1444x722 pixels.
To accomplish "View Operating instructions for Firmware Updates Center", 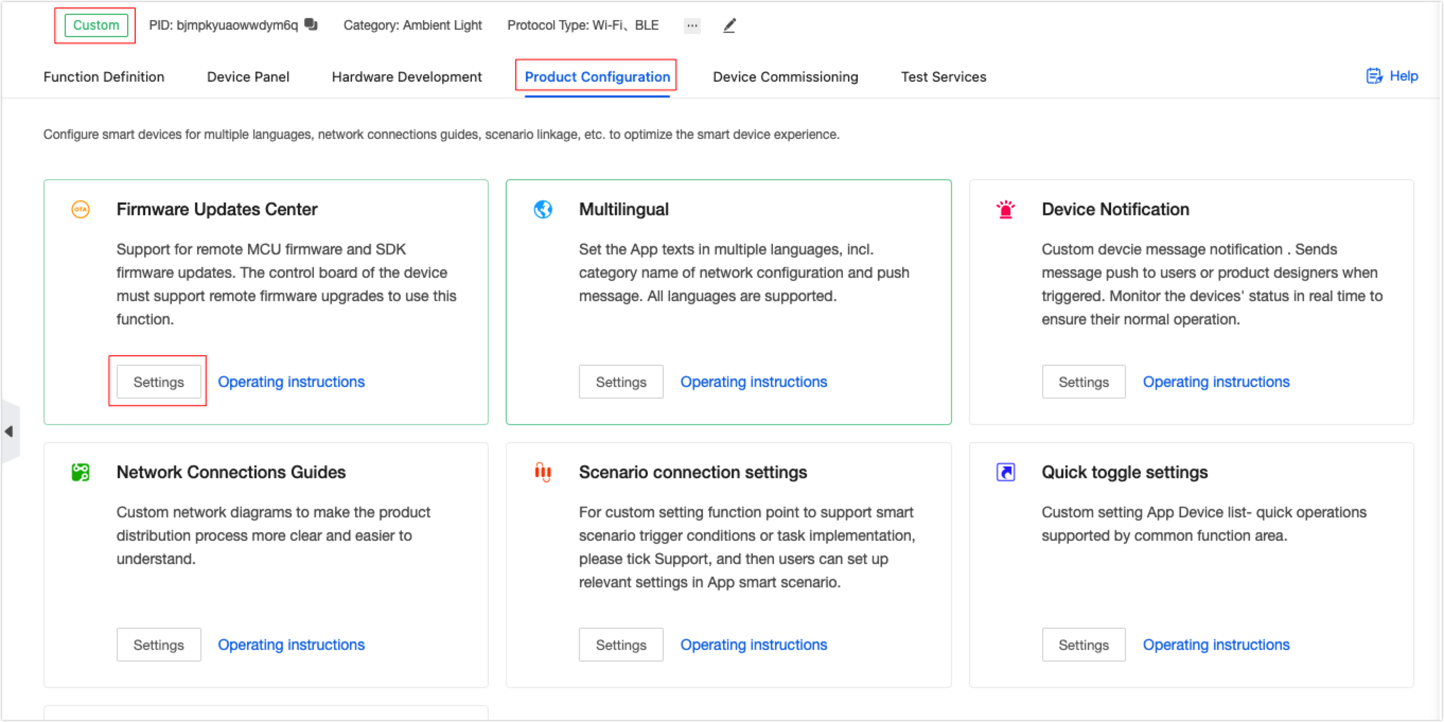I will (291, 382).
